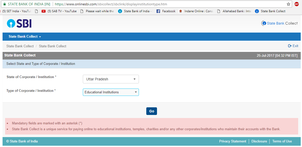Click the SBI logo
Screen dimensions: 302x147
(19, 23)
